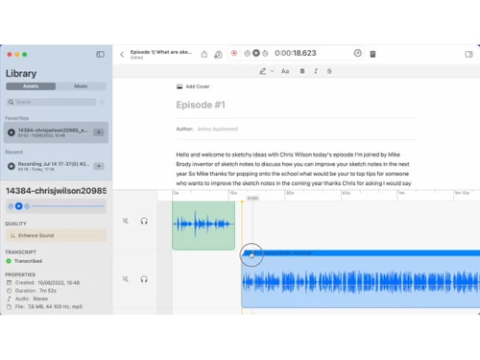Play the Recording Jul 14 asset
The image size is (480, 360).
pyautogui.click(x=12, y=166)
